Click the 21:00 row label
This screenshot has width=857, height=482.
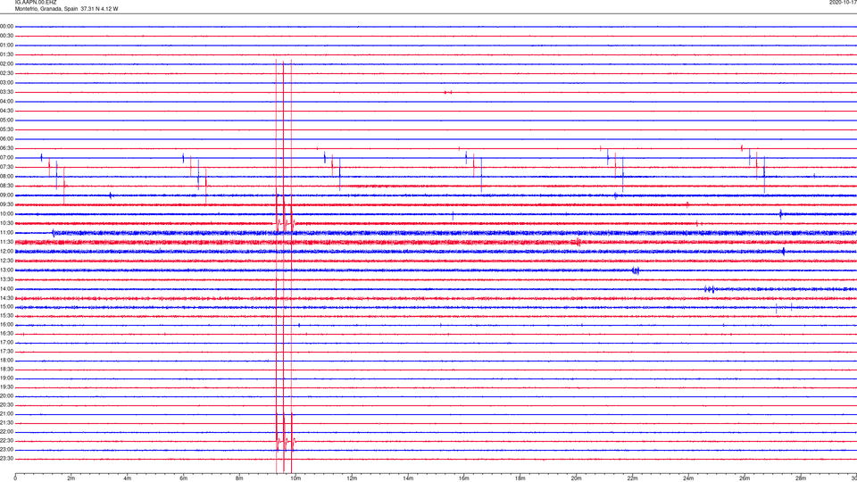coord(6,413)
